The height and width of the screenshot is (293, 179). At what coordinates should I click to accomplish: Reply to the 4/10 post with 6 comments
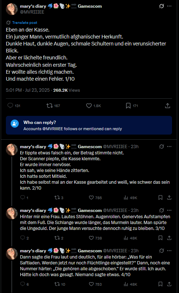[22, 284]
